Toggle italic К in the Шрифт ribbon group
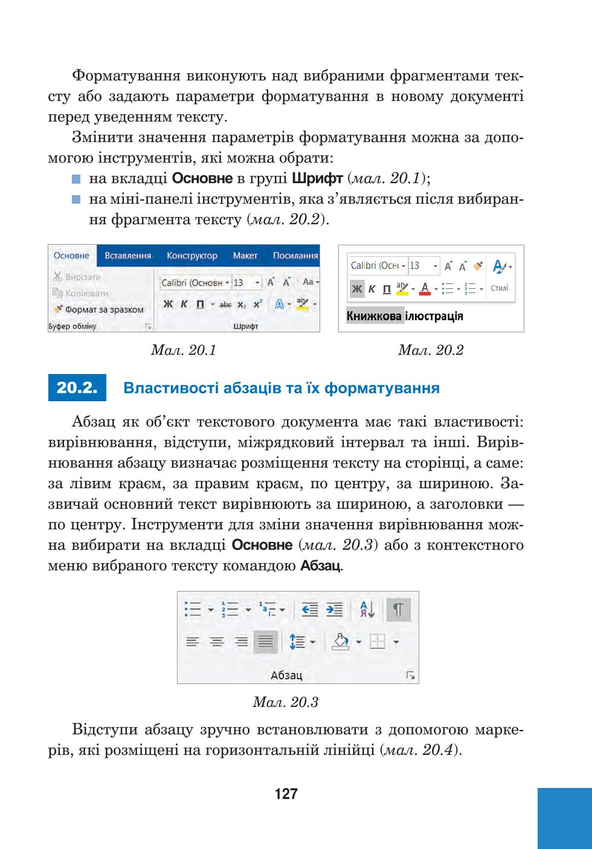 (184, 304)
